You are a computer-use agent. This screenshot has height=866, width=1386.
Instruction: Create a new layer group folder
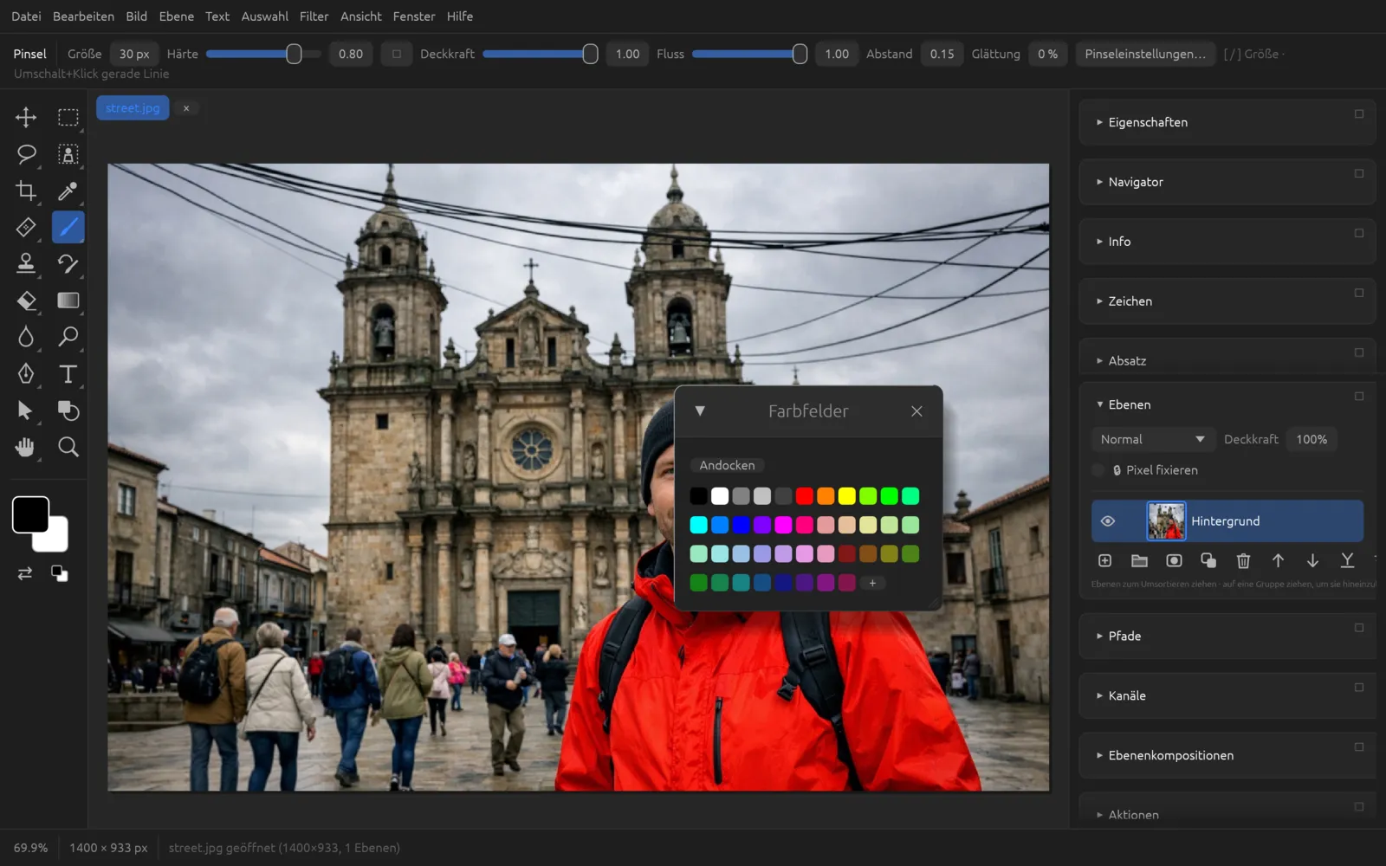click(x=1139, y=561)
